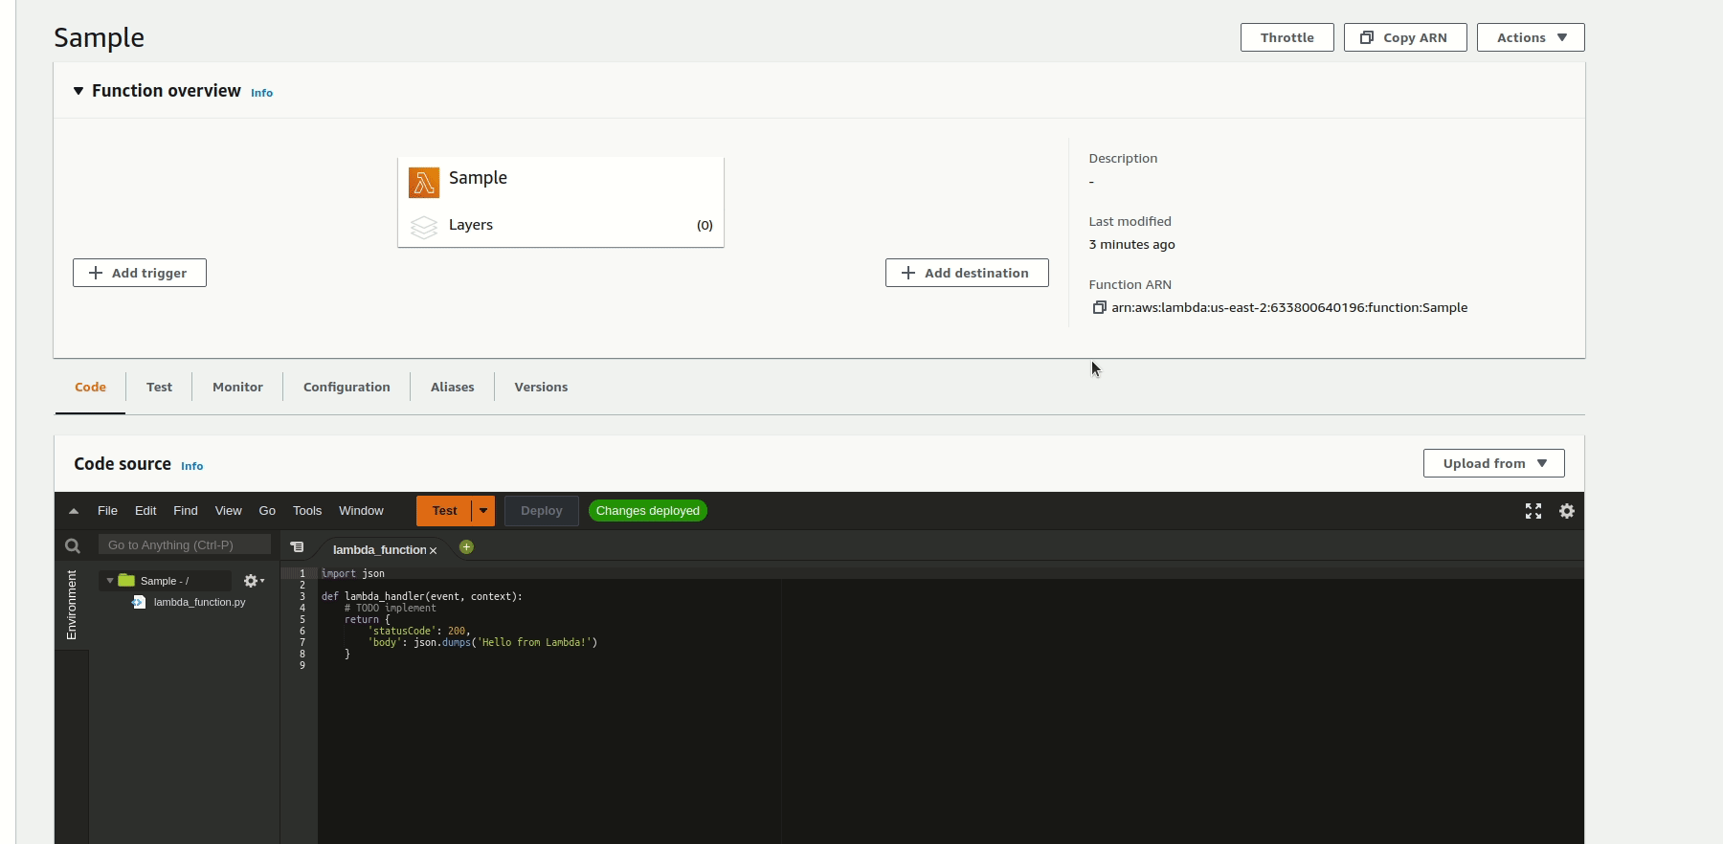Expand the Test button dropdown arrow

[x=483, y=511]
